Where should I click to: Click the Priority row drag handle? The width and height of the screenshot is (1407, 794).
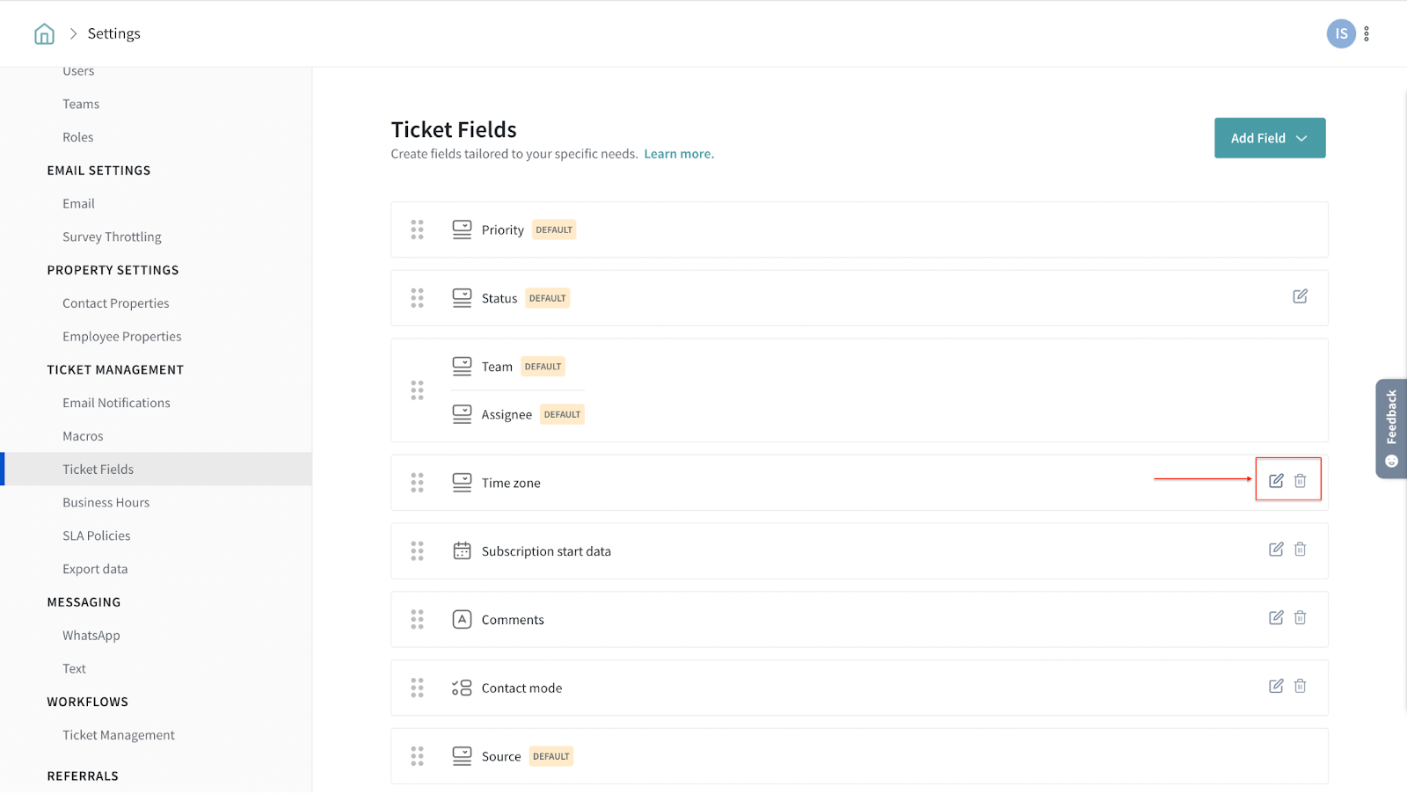coord(417,229)
